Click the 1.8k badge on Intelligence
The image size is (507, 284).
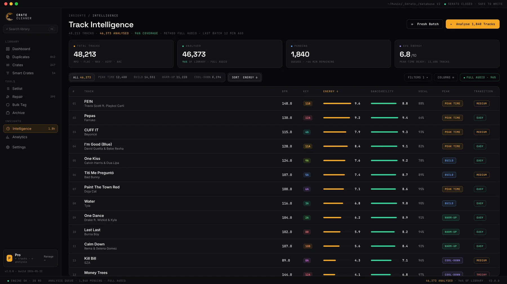click(52, 129)
